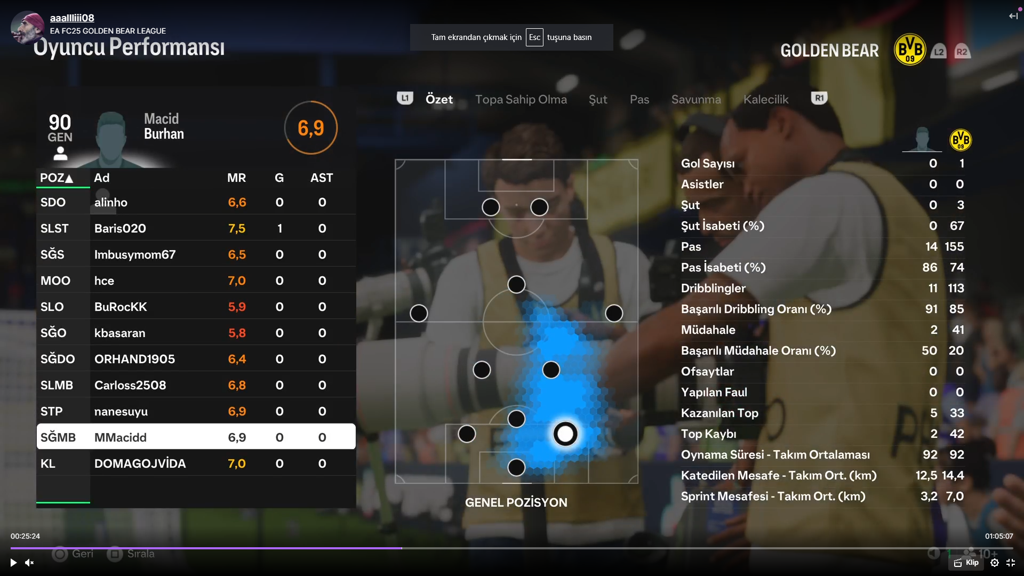
Task: Seek on the video progress bar
Action: coord(512,548)
